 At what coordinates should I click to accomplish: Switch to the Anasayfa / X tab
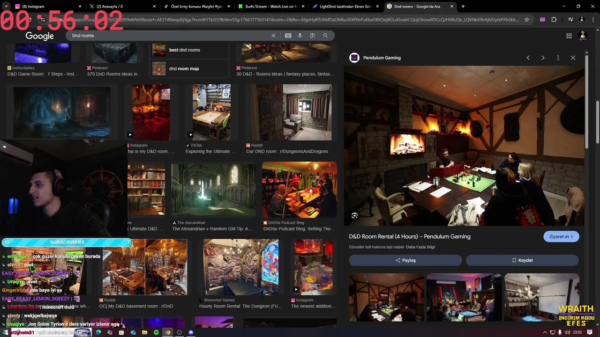[x=122, y=7]
